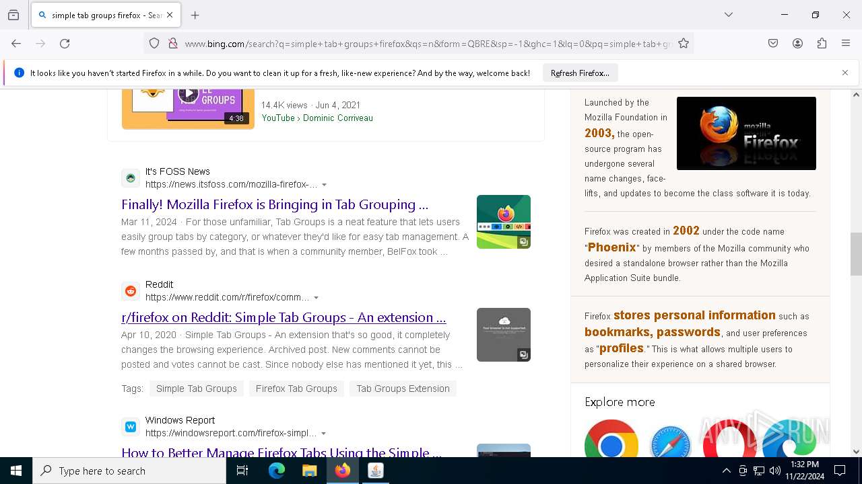Open the r/firefox Simple Tab Groups Reddit result
The height and width of the screenshot is (484, 862).
point(284,317)
